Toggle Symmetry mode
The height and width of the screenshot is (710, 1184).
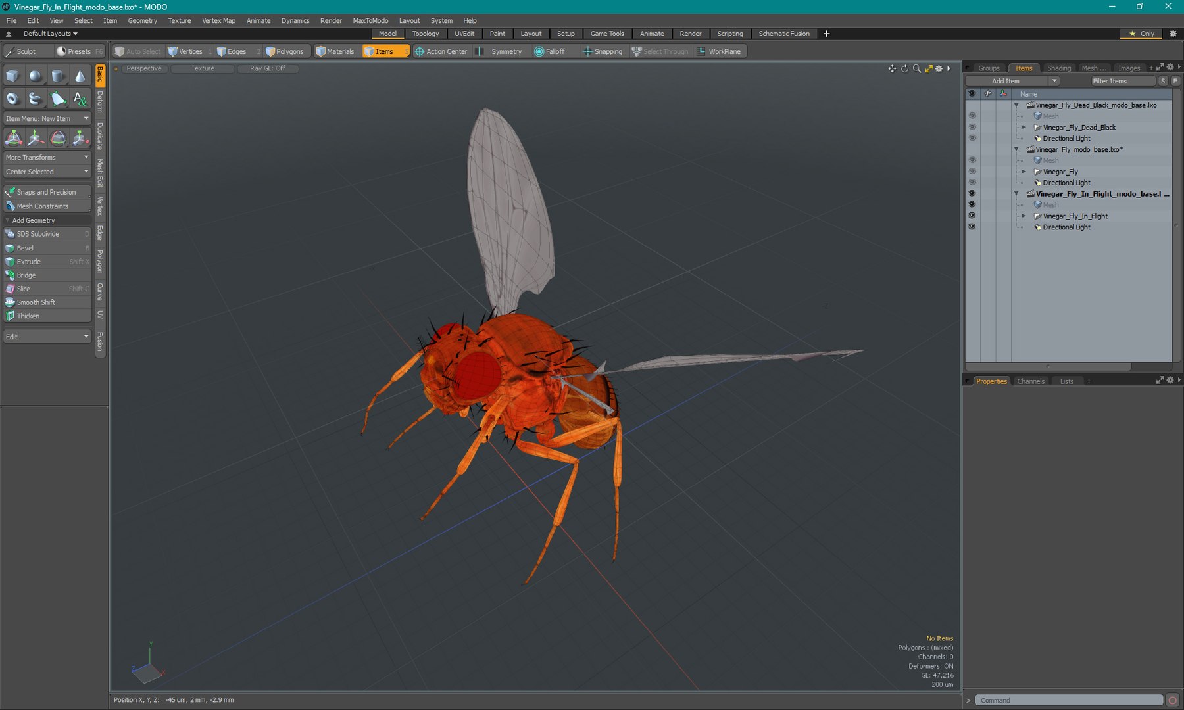tap(499, 51)
